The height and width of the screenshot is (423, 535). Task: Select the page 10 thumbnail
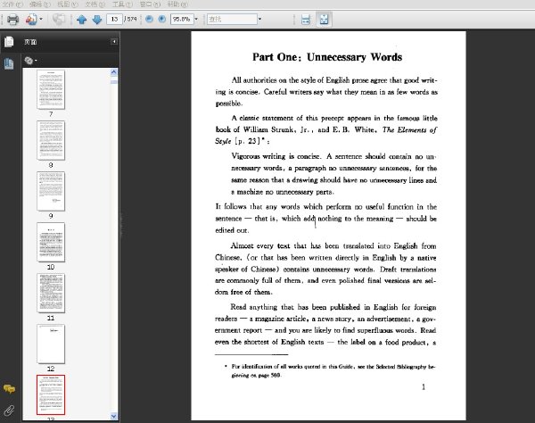tap(51, 243)
